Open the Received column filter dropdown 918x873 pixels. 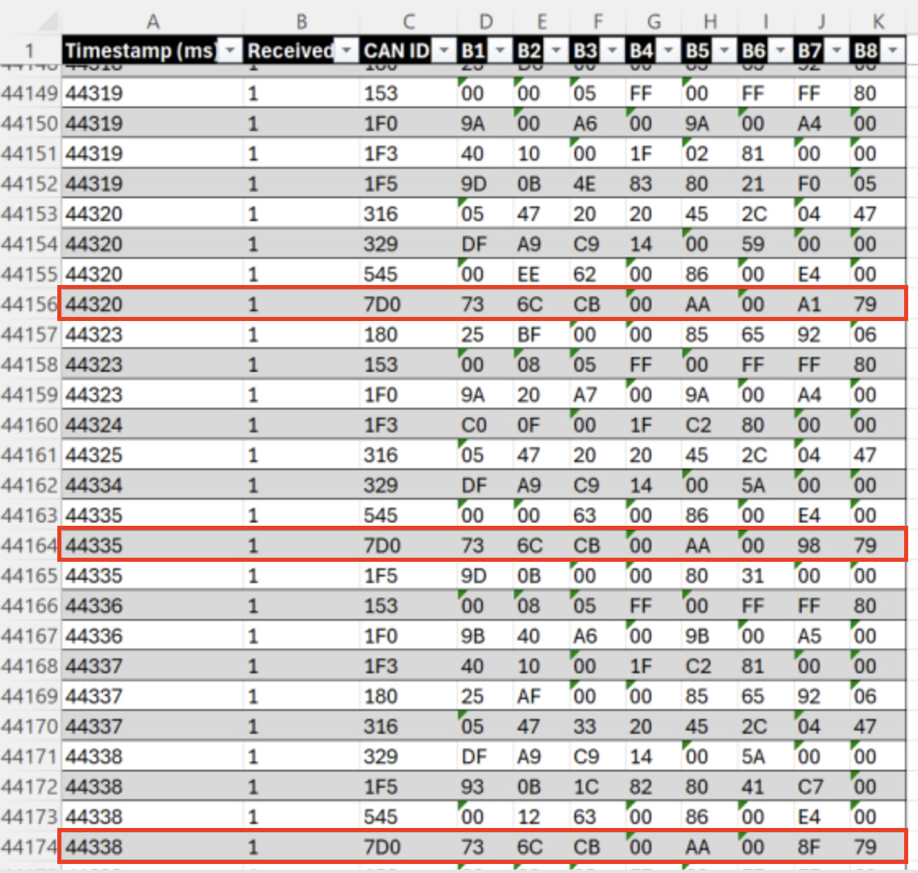click(347, 51)
